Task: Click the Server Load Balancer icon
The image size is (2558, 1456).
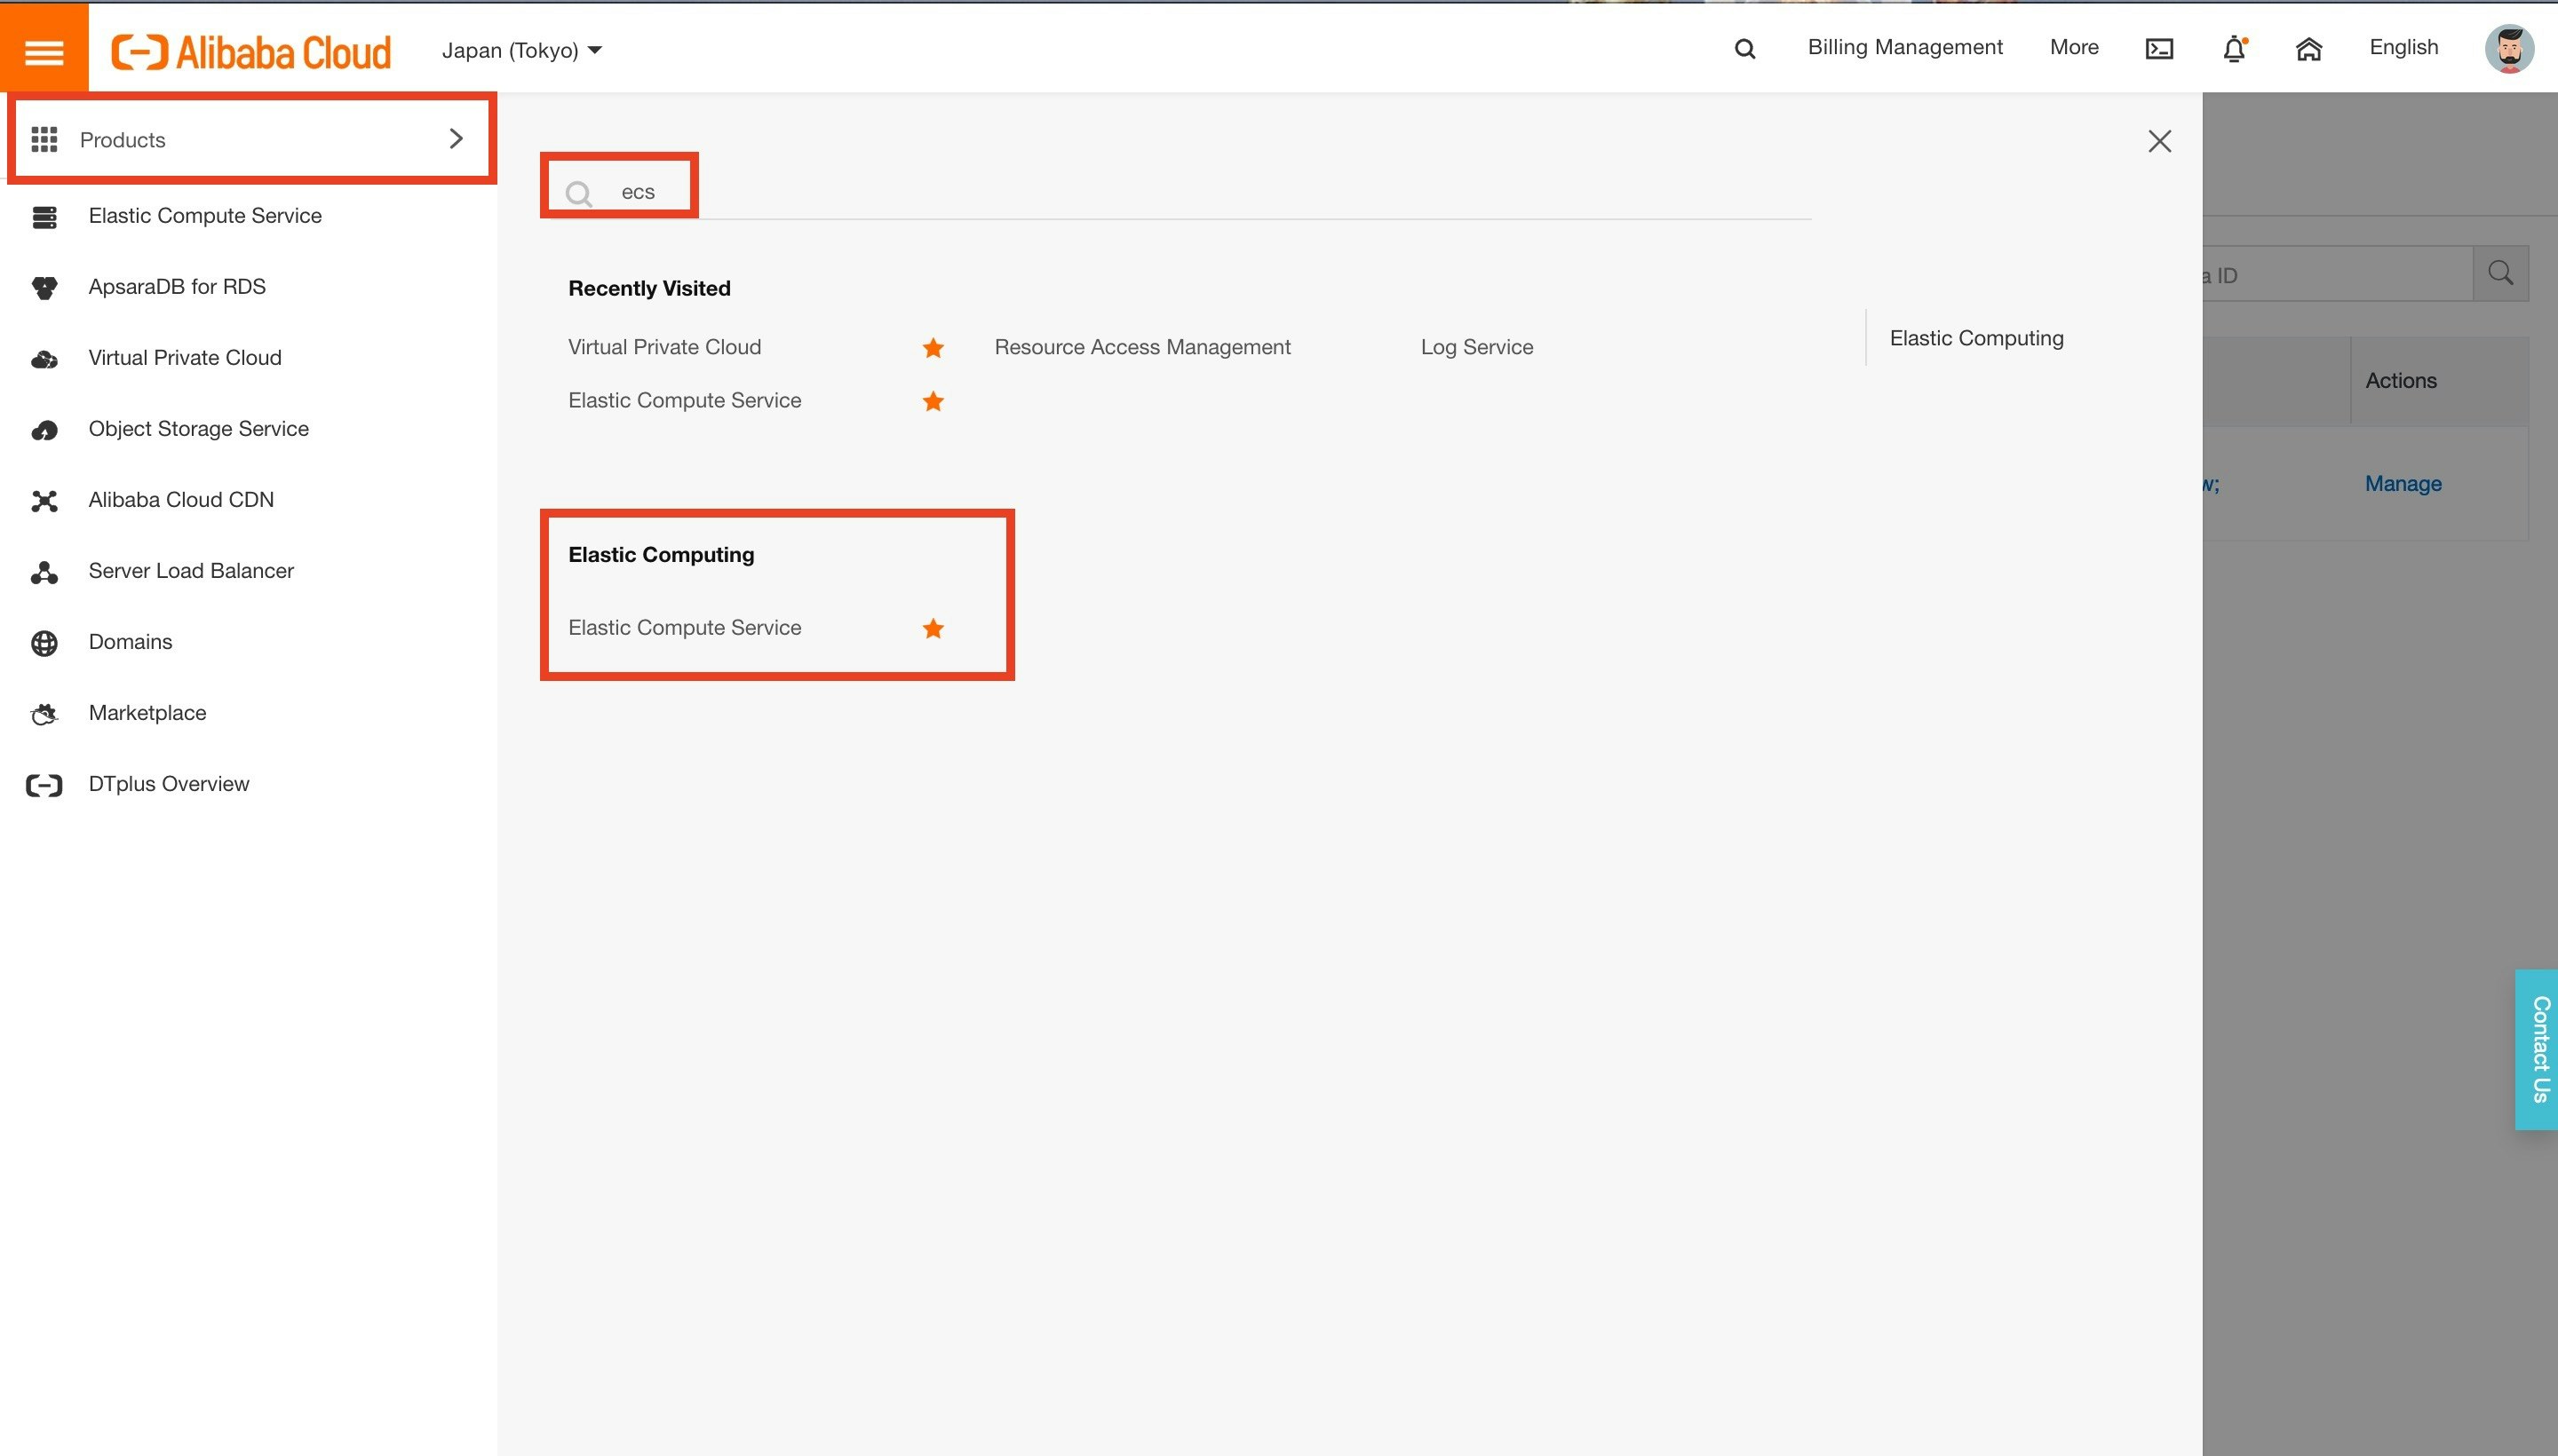Action: click(x=44, y=572)
